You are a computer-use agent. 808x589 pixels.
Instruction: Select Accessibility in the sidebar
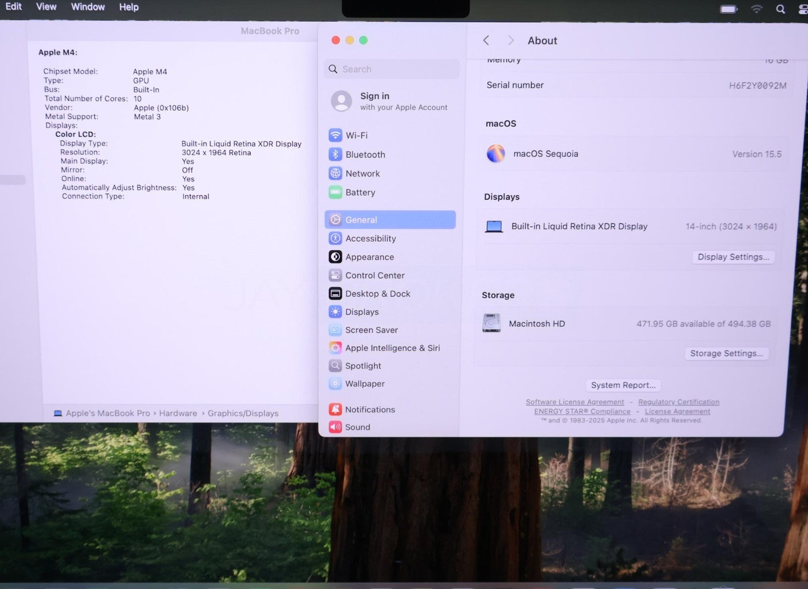[370, 238]
